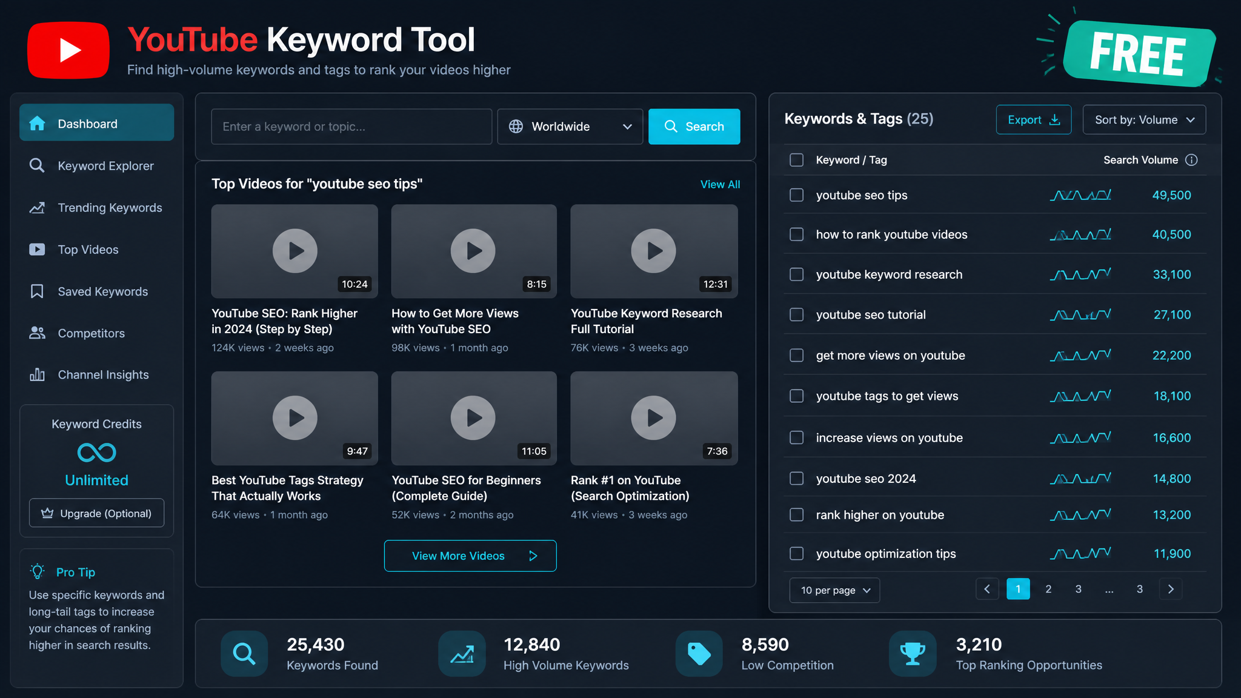Play the 'How to Get More Views' video
Image resolution: width=1241 pixels, height=698 pixels.
474,251
